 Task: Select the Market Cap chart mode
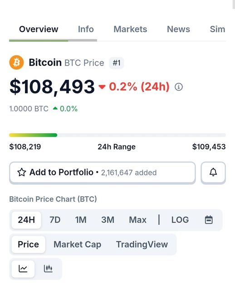78,244
